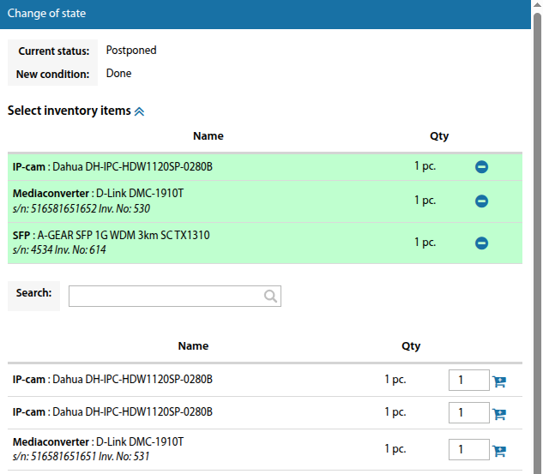Add Mediaconverter Inv. No 531 to cart
Viewport: 543px width, 474px height.
click(x=499, y=451)
